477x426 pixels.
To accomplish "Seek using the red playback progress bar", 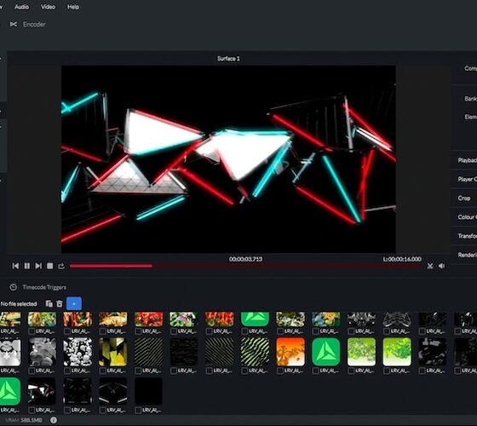I will (245, 266).
